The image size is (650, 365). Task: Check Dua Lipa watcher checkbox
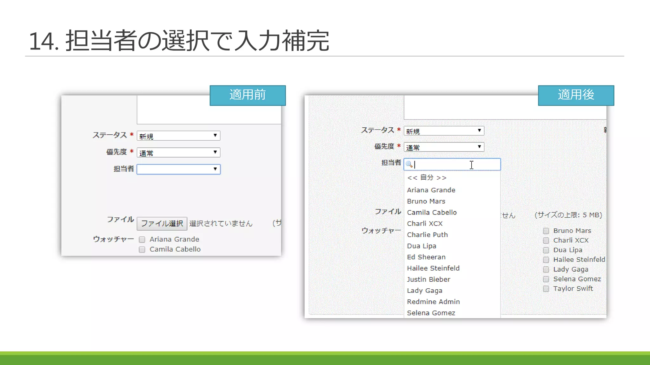546,250
